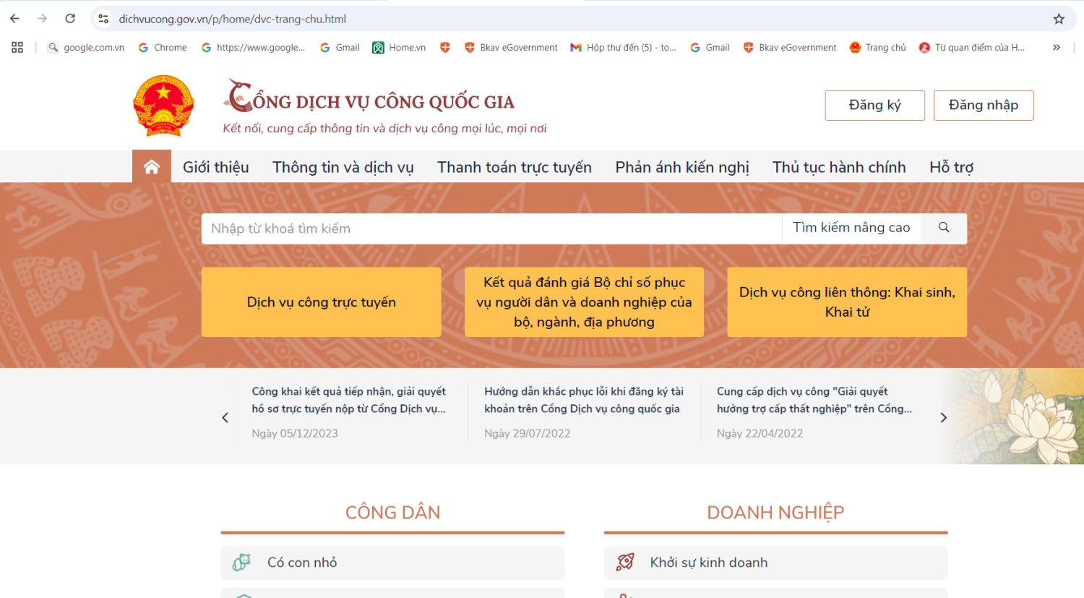The width and height of the screenshot is (1084, 598).
Task: Open Thủ tục hành chính menu
Action: point(839,167)
